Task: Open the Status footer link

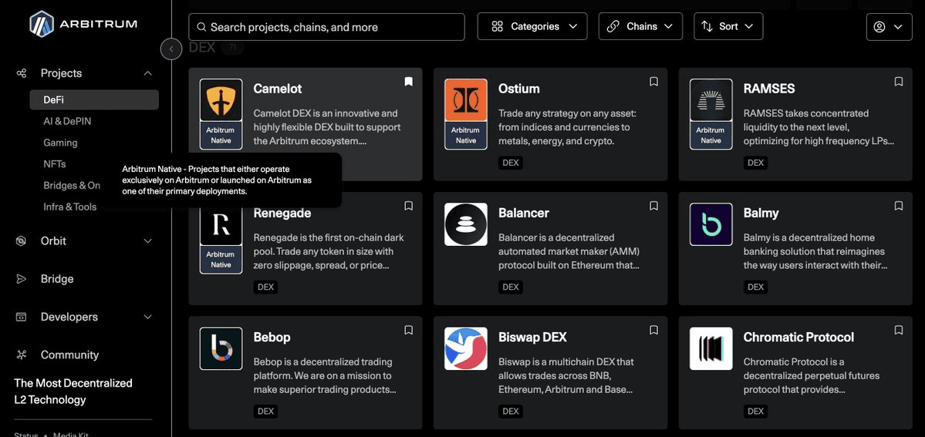Action: [26, 435]
